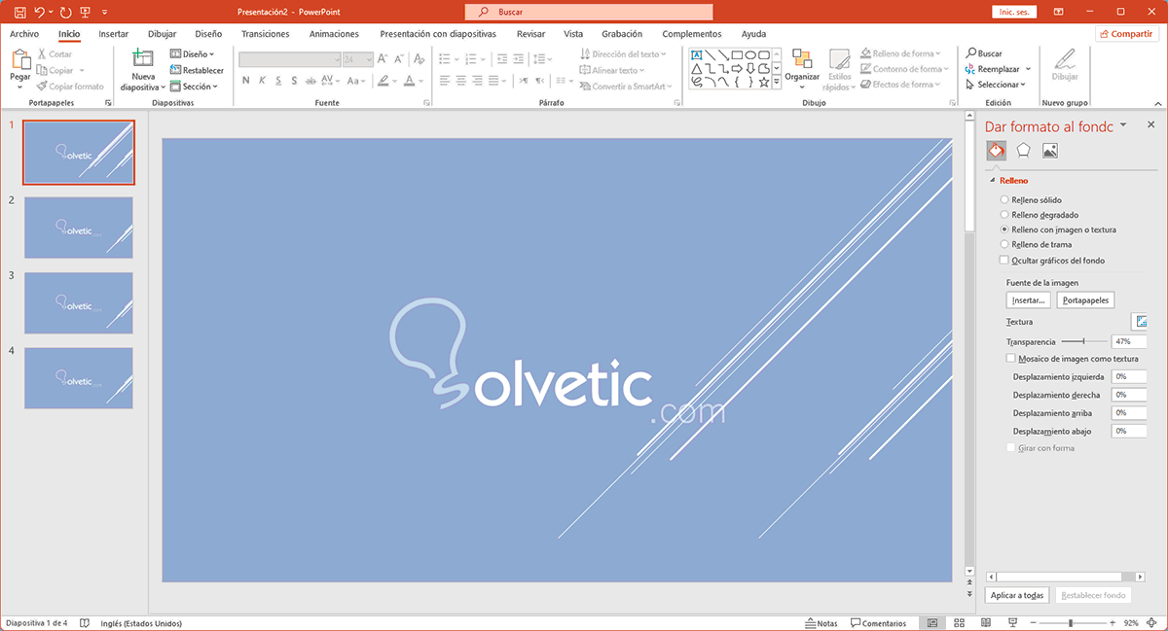
Task: Close the Dar formato al fondo pane
Action: click(1150, 125)
